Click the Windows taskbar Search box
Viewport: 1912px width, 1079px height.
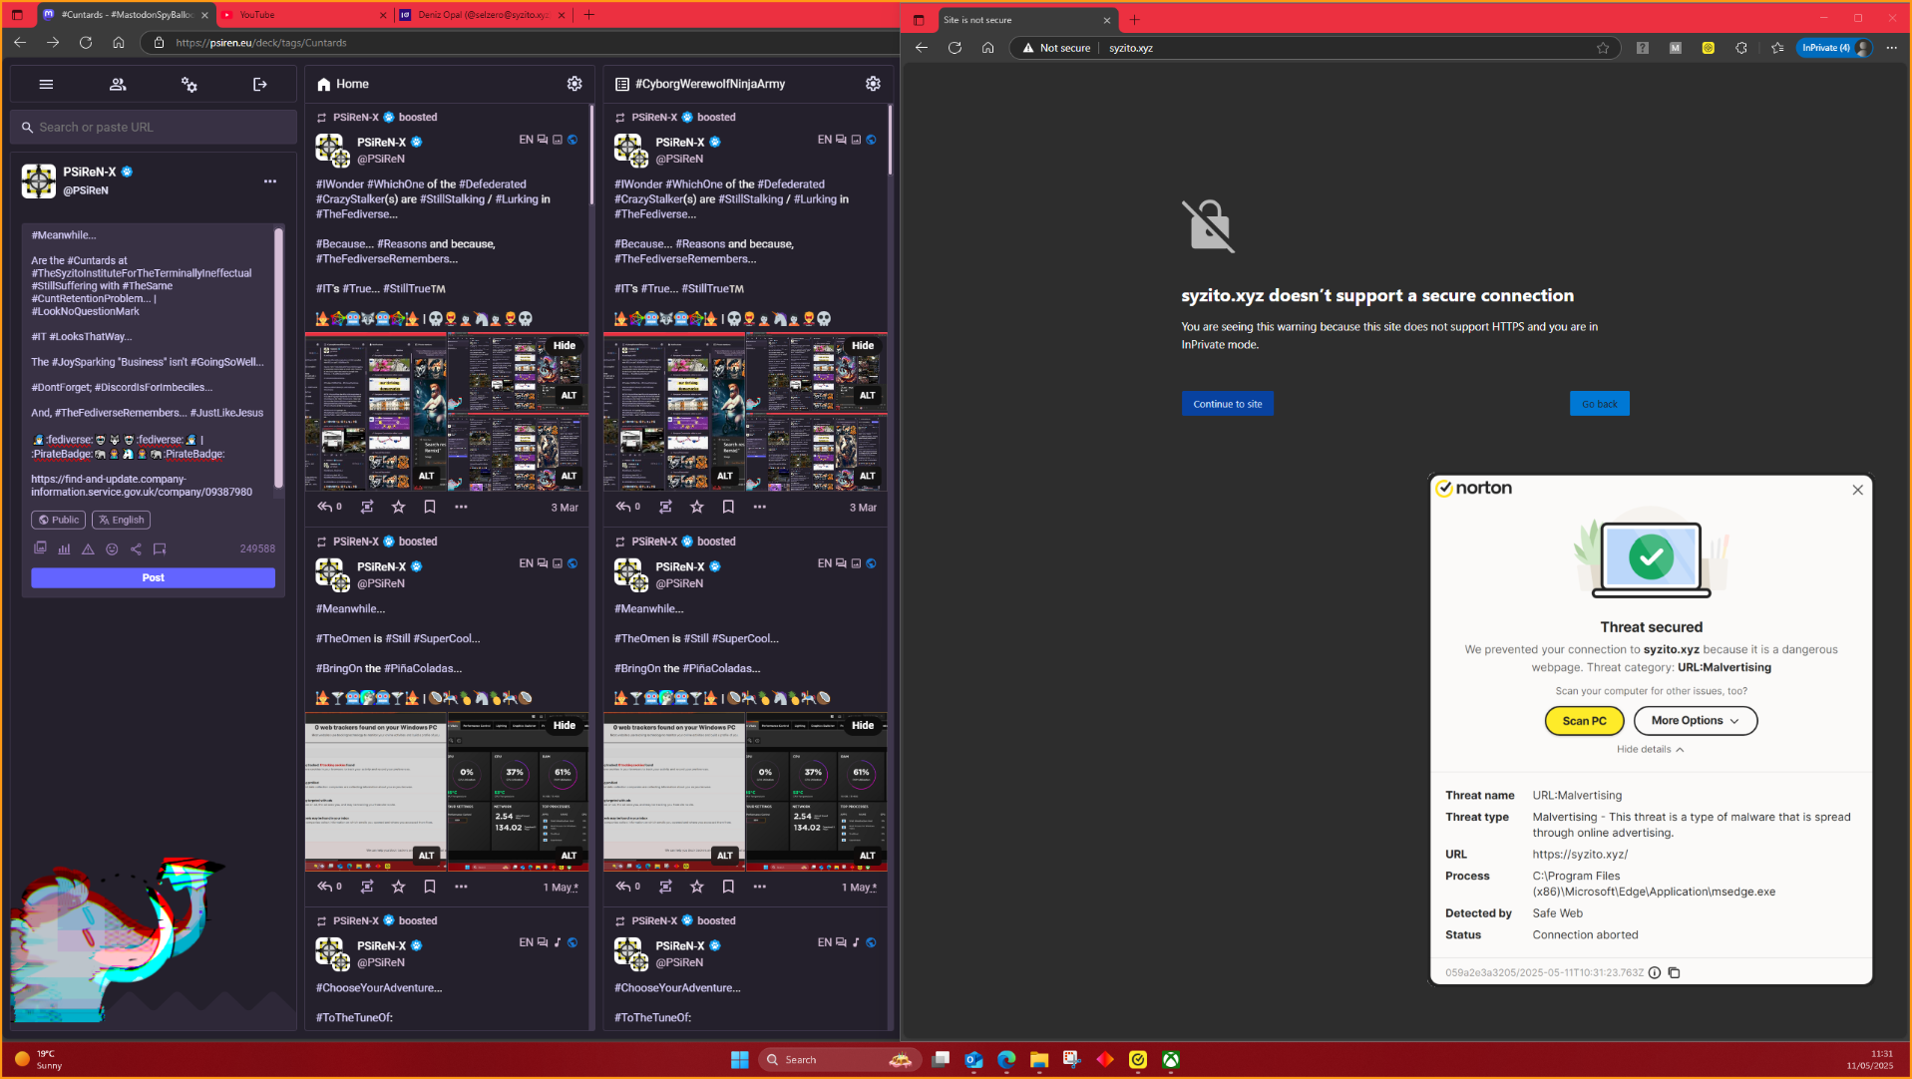point(840,1060)
